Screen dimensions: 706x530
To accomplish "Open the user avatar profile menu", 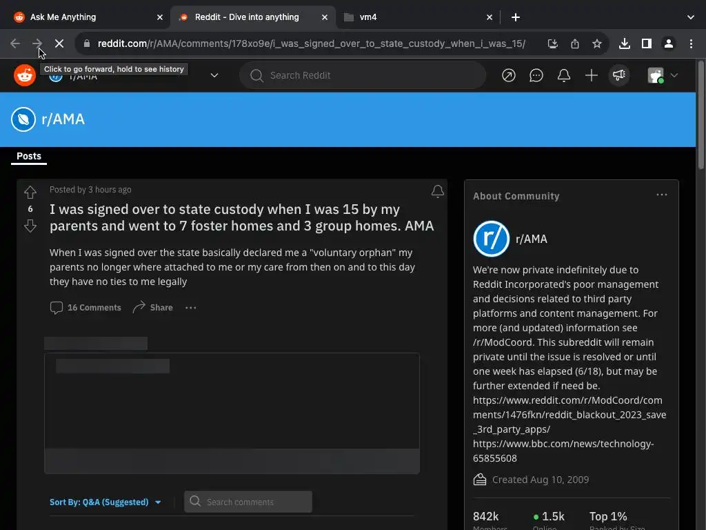I will (x=662, y=75).
